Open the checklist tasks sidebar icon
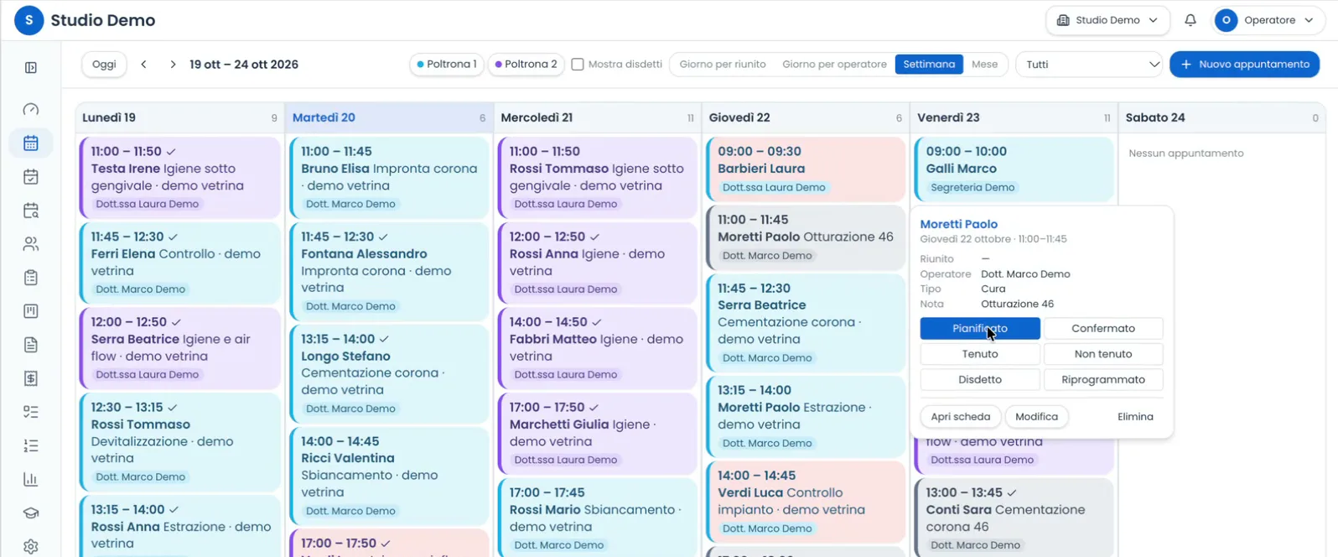Image resolution: width=1338 pixels, height=557 pixels. [x=31, y=412]
